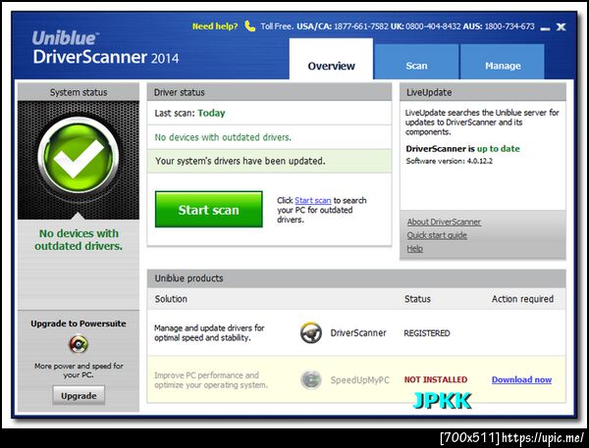Click the LiveUpdate panel header

483,92
